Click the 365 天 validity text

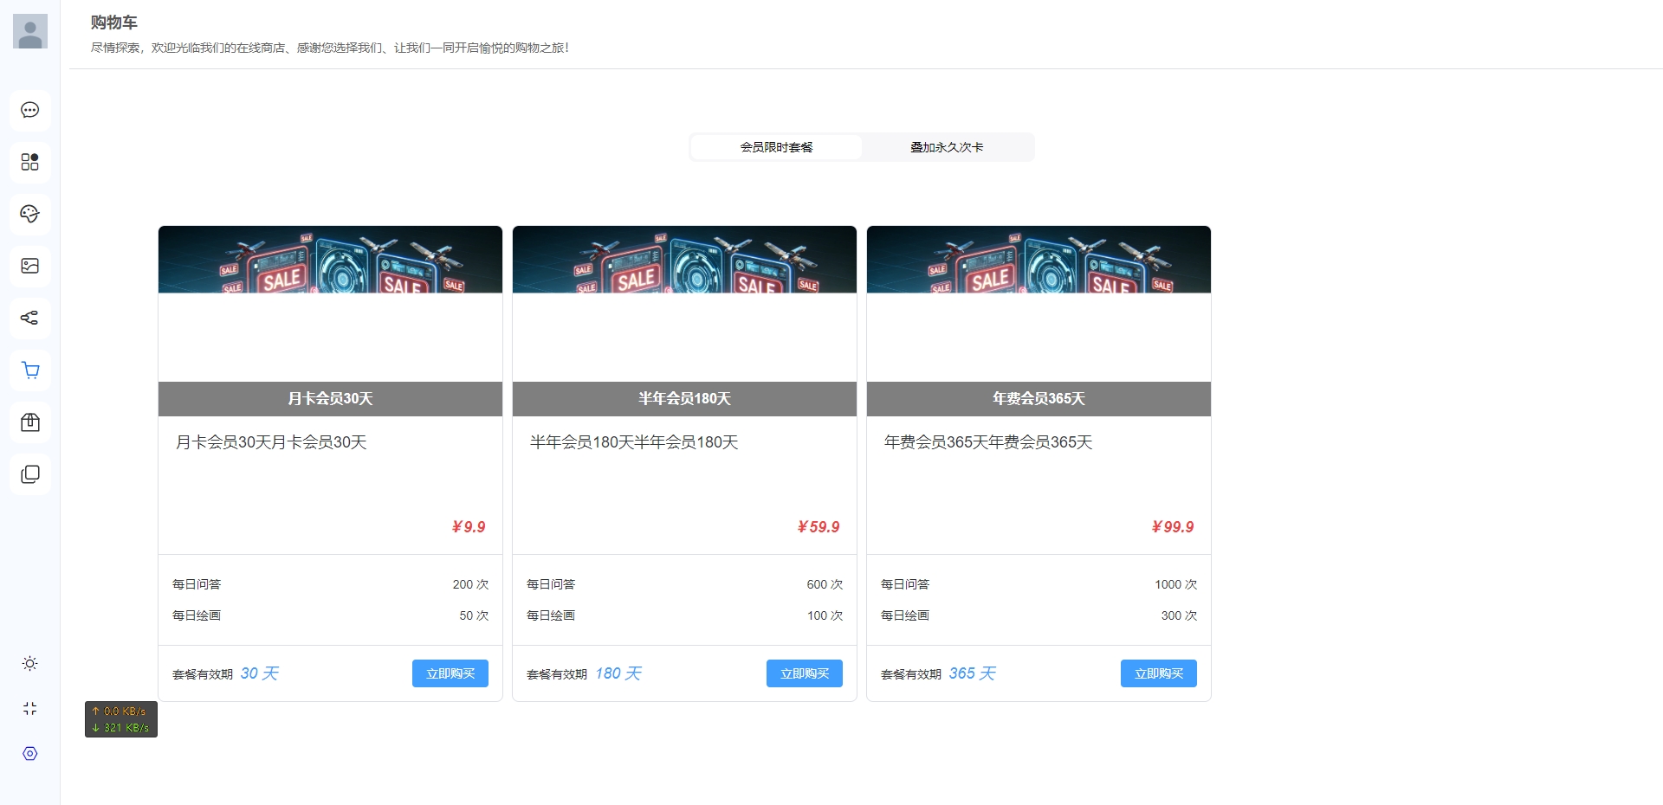(x=972, y=673)
